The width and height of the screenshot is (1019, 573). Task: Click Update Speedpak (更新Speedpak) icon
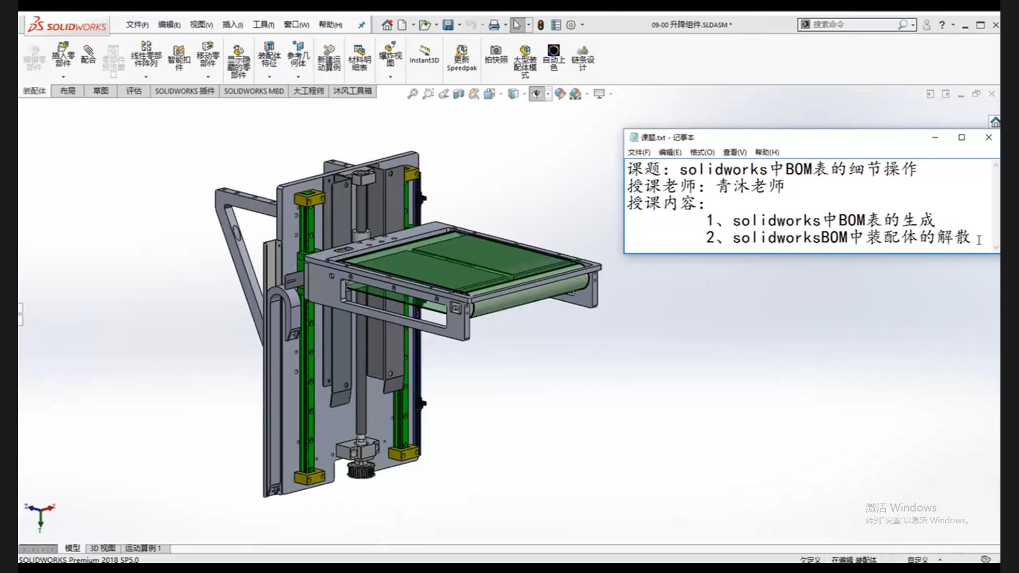pos(462,57)
